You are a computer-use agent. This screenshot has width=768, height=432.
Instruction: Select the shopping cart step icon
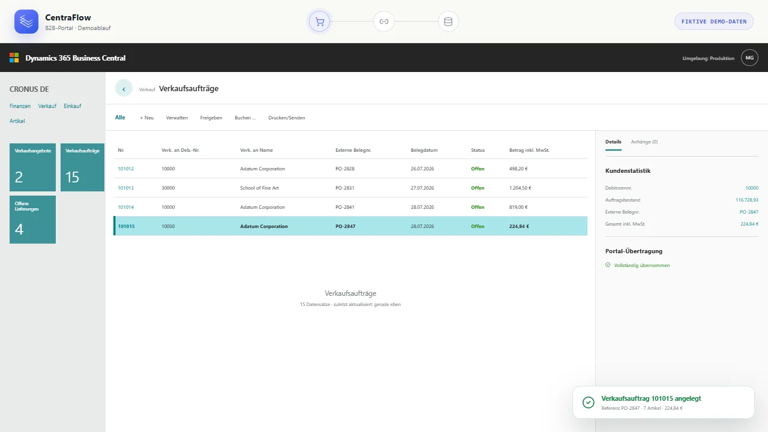coord(320,22)
